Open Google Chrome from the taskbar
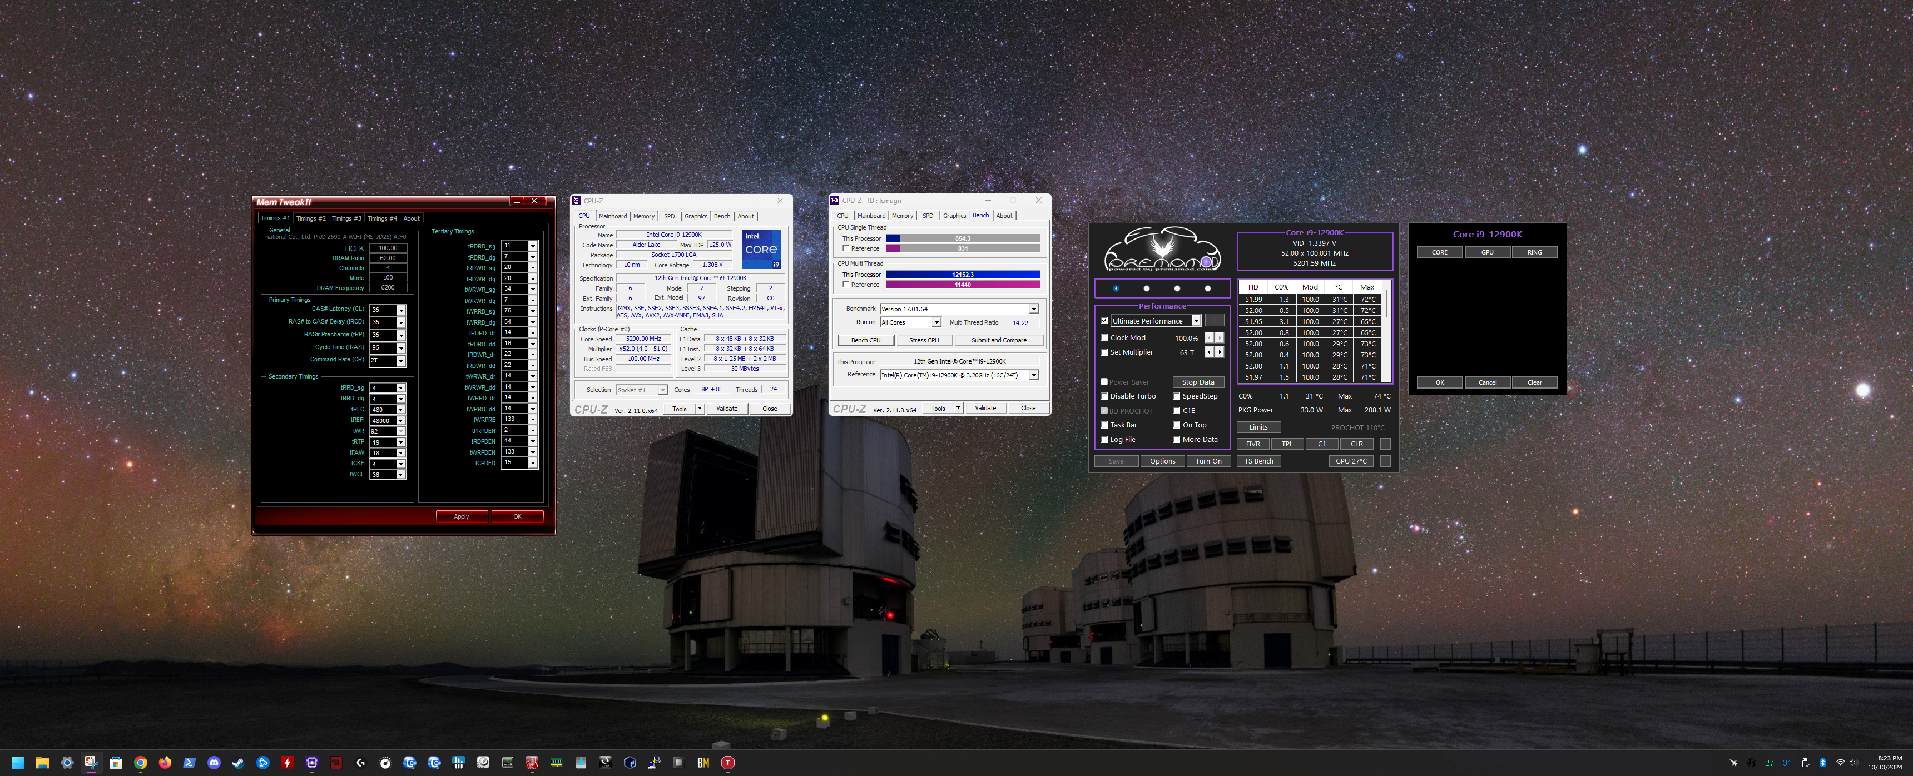The image size is (1913, 776). [x=140, y=763]
